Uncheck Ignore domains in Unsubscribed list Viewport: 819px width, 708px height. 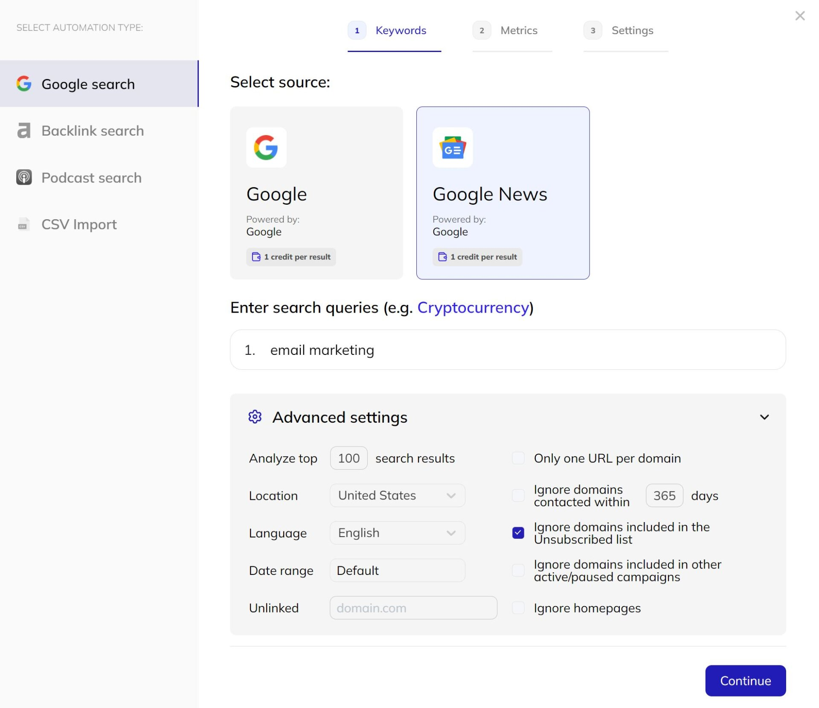(518, 533)
